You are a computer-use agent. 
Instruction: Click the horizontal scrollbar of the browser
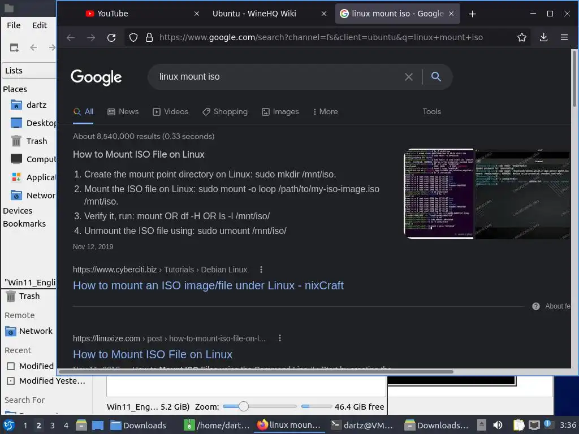point(256,372)
